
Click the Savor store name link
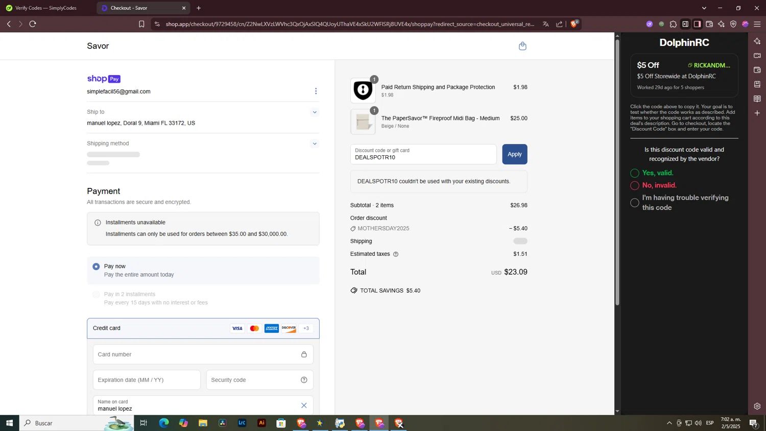pos(98,46)
